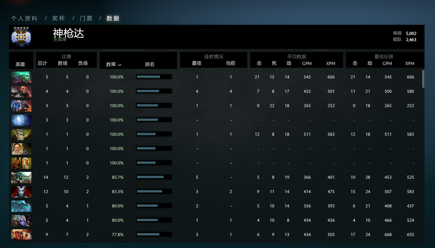Sort by 最佳 win streak column header
Screen dimensions: 435x248
197,63
